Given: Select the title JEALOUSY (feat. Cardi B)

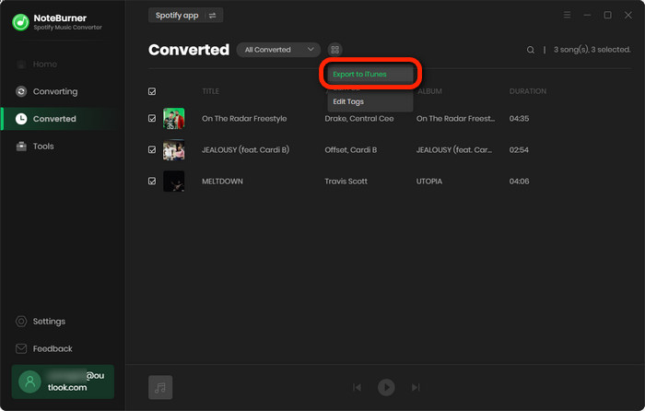Looking at the screenshot, I should [x=246, y=150].
